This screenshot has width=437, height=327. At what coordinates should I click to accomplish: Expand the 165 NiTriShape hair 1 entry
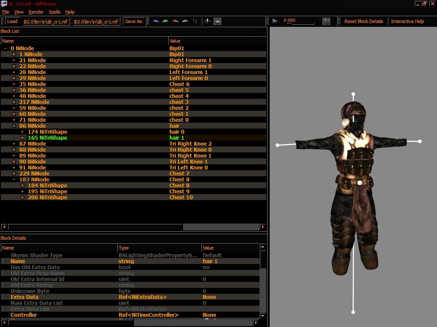pos(22,138)
